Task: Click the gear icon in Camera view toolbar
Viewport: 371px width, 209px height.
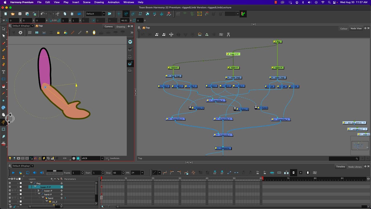Action: coord(20,33)
